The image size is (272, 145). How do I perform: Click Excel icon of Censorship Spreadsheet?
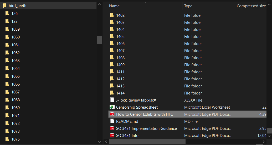[x=112, y=107]
